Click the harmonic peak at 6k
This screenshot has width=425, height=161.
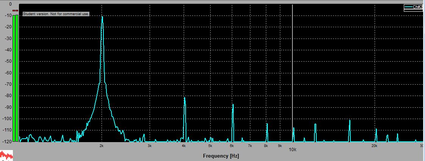[x=233, y=105]
